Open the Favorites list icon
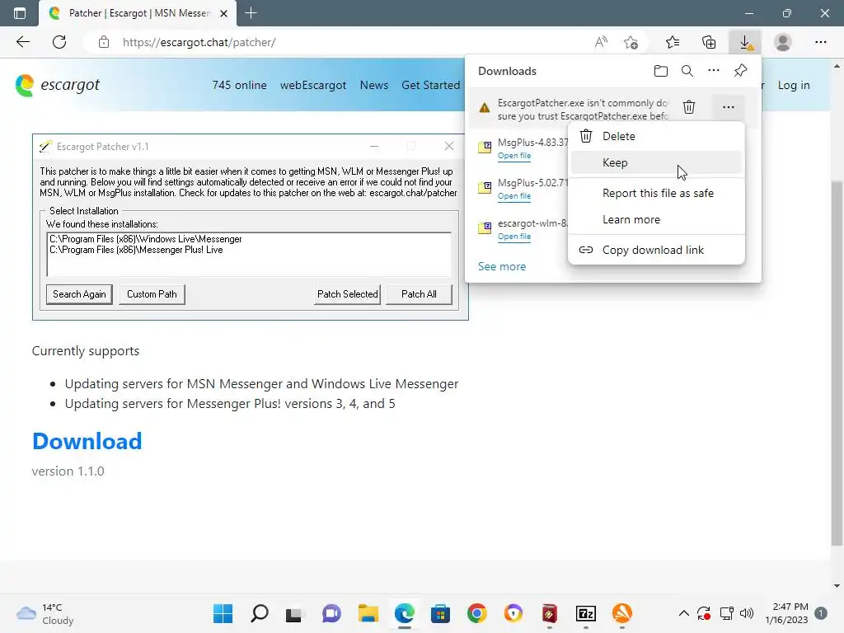The height and width of the screenshot is (633, 844). pos(673,42)
